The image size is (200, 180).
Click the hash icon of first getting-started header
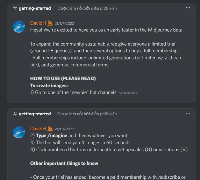tap(15, 8)
